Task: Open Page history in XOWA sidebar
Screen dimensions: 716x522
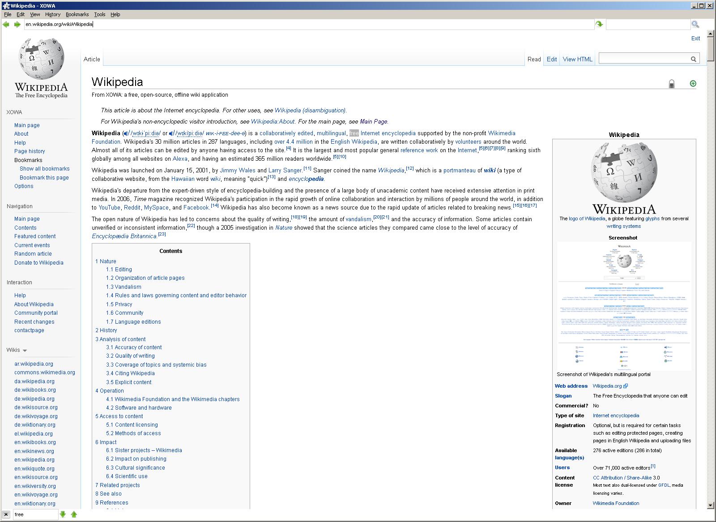Action: [30, 151]
